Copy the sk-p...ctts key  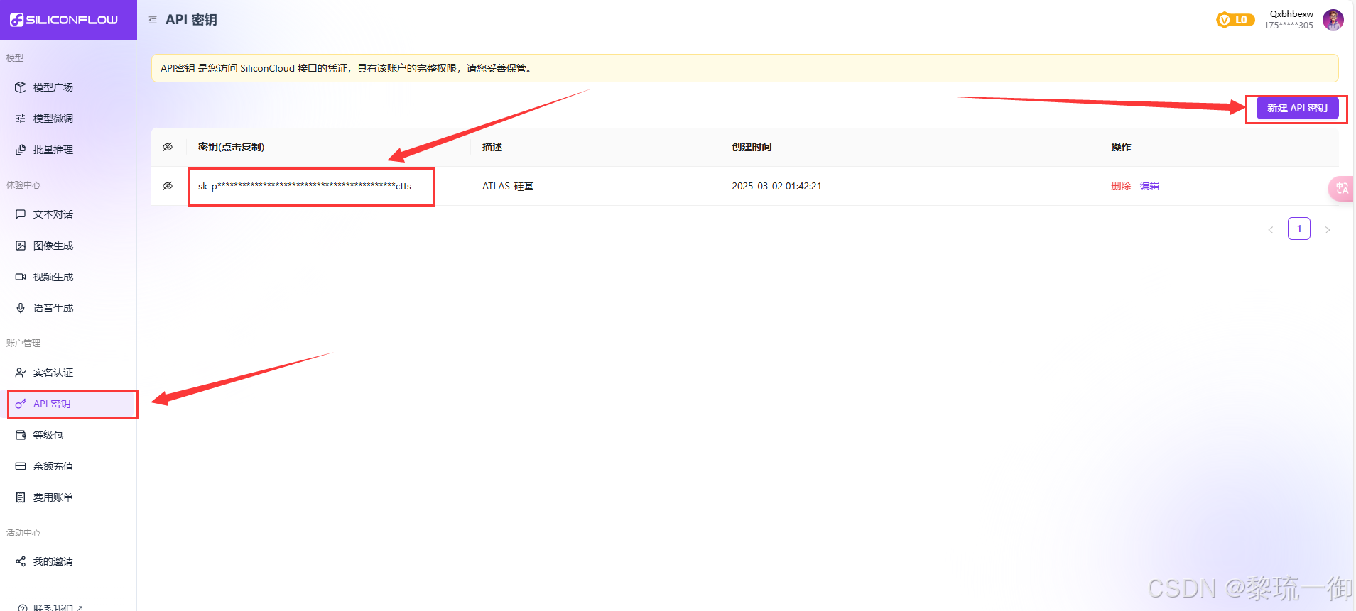pos(305,186)
